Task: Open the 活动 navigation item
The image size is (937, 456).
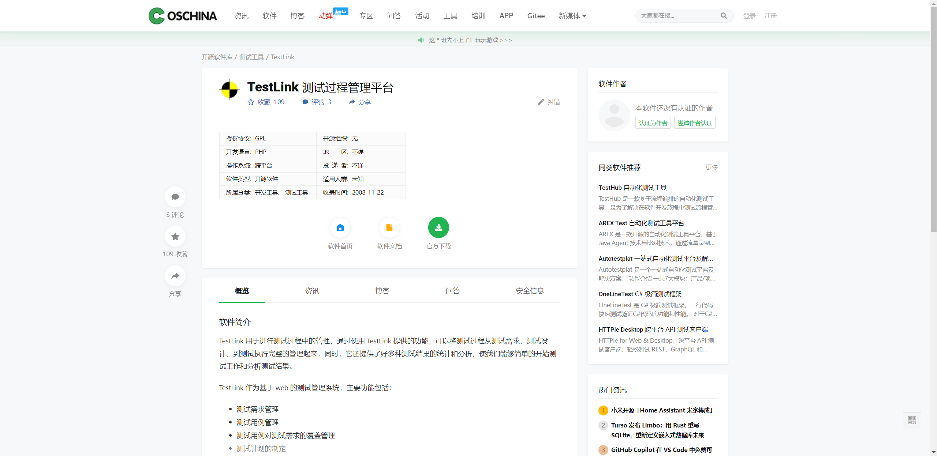Action: click(x=422, y=16)
